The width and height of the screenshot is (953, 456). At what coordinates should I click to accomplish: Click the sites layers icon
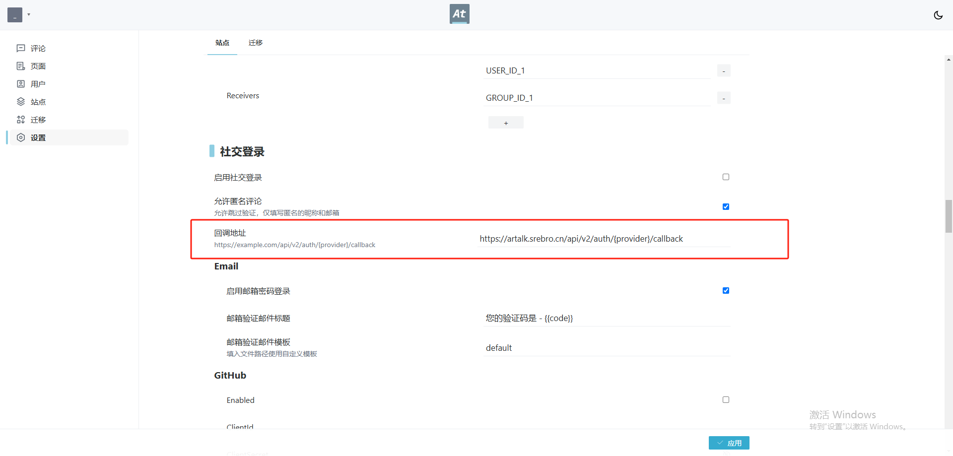coord(21,102)
